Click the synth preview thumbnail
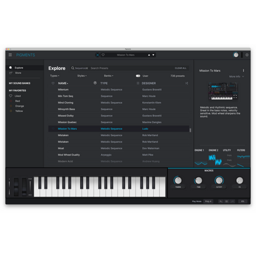 coord(223,91)
